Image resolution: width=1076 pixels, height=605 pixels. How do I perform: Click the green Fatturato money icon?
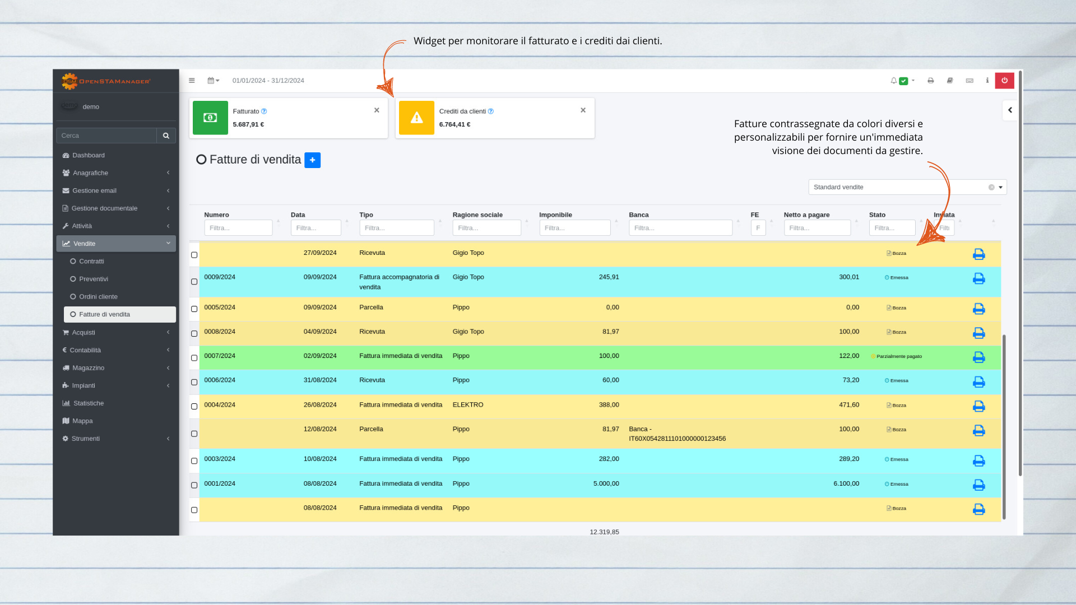pyautogui.click(x=210, y=118)
